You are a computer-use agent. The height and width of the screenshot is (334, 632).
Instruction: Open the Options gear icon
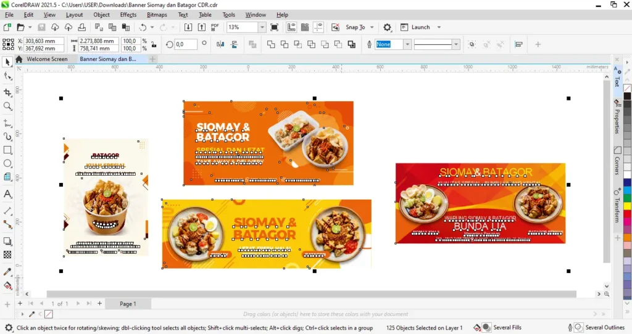pyautogui.click(x=387, y=27)
